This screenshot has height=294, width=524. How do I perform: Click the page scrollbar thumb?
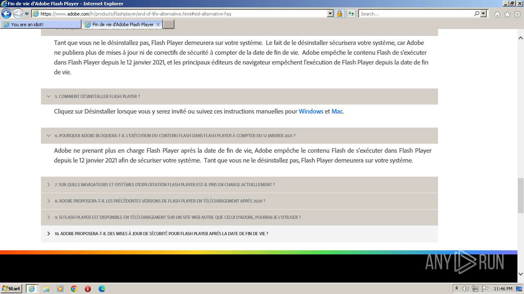pos(520,195)
